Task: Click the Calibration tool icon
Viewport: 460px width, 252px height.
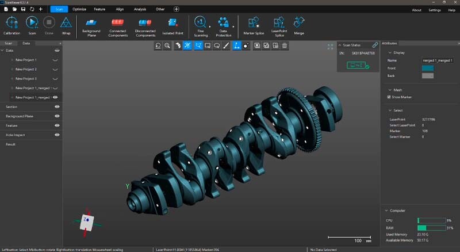Action: coord(11,22)
